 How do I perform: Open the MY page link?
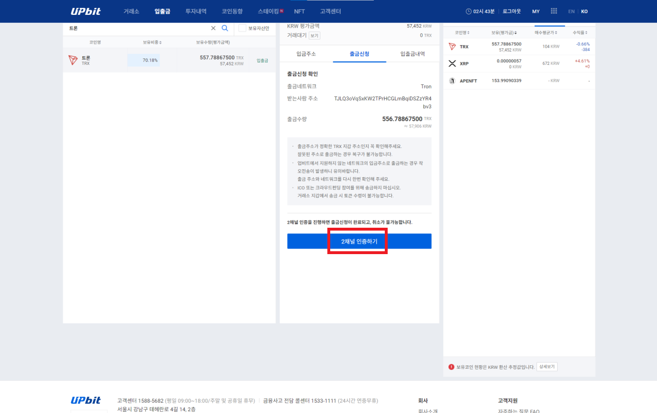click(536, 11)
